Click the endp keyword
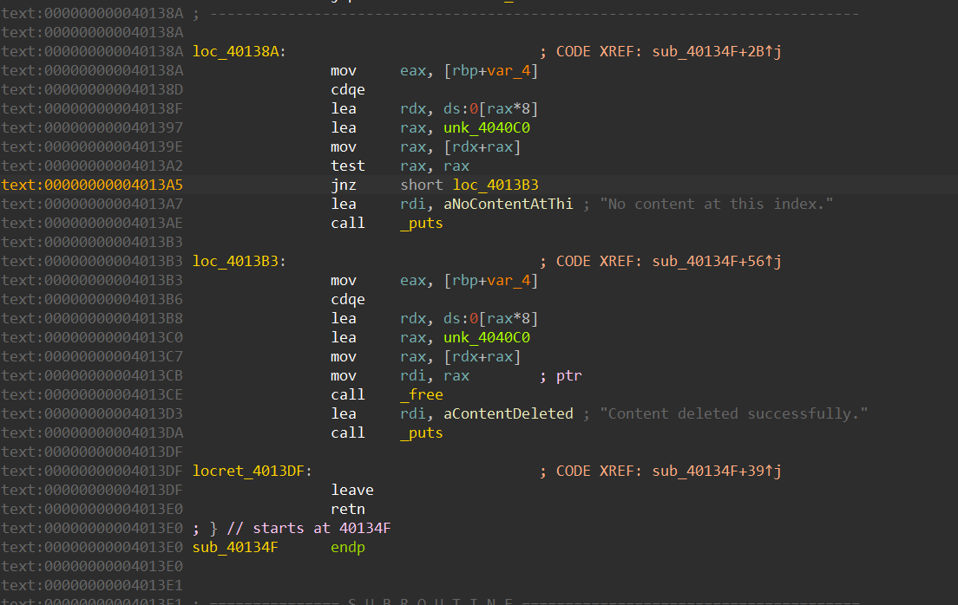This screenshot has width=958, height=605. click(348, 548)
